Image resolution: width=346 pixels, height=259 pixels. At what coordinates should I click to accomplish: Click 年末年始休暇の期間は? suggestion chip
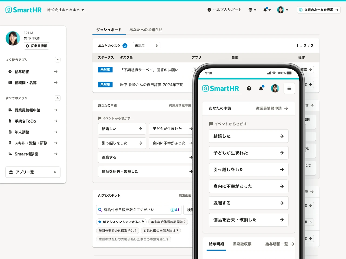tap(168, 222)
